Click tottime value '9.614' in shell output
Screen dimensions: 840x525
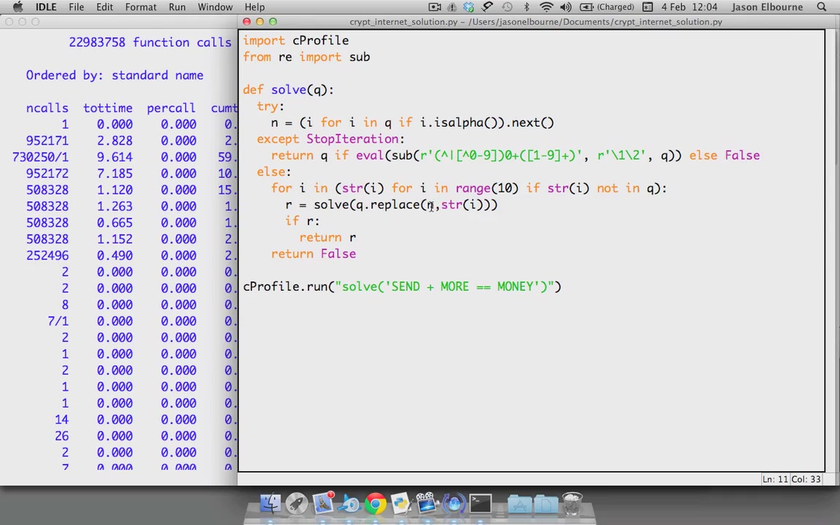point(114,157)
